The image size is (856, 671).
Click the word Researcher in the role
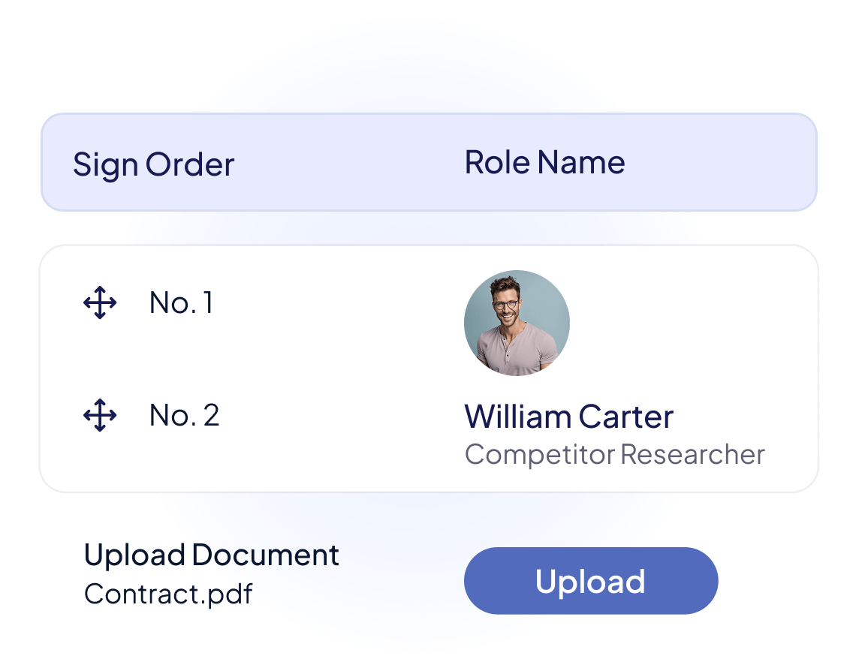pos(692,454)
